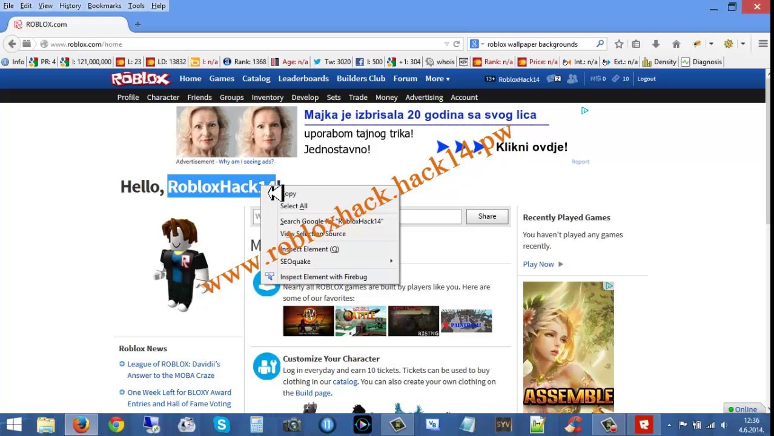This screenshot has width=774, height=436.
Task: Open the Catalog tab in ROBLOX navigation
Action: (x=256, y=79)
